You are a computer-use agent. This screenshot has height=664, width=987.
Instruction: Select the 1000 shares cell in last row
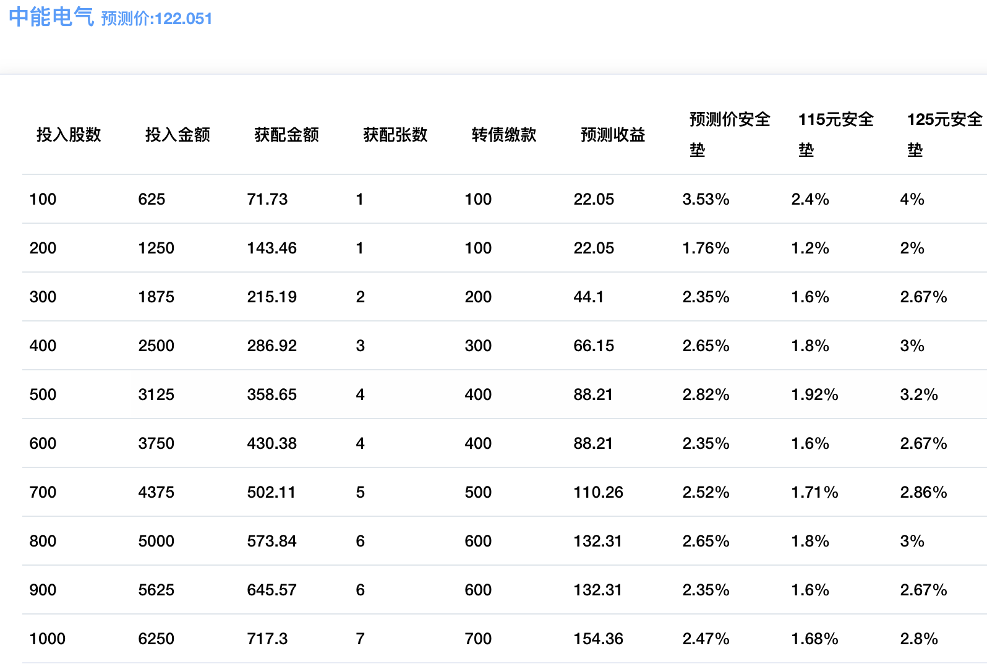48,639
